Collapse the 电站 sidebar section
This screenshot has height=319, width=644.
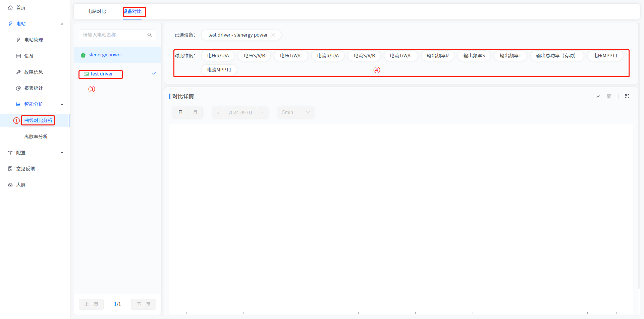coord(62,24)
